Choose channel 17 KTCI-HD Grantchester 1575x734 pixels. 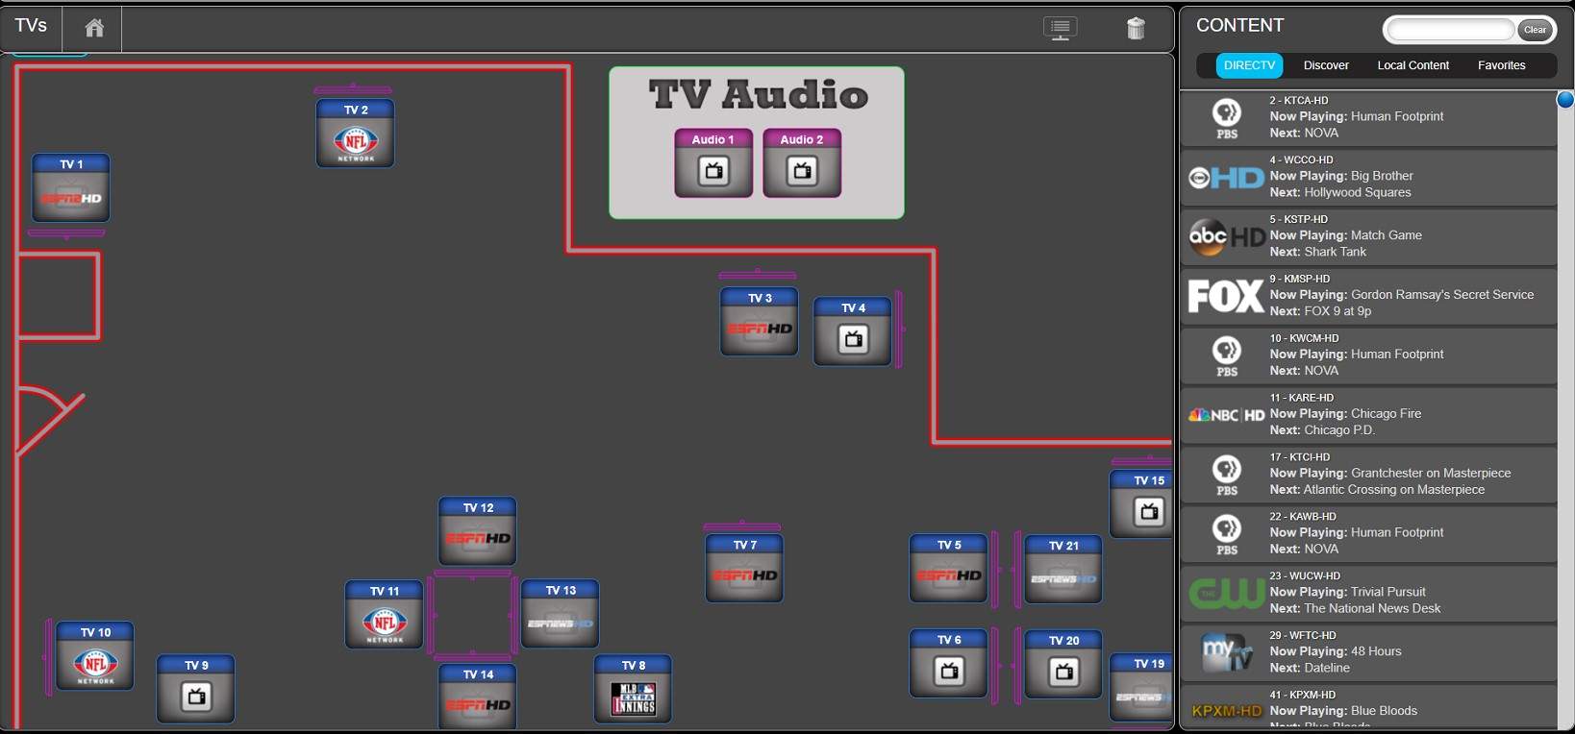[1368, 475]
